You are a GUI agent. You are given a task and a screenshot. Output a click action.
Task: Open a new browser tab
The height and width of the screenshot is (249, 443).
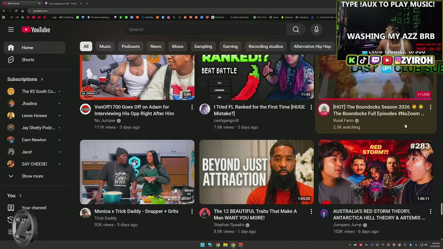(87, 3)
